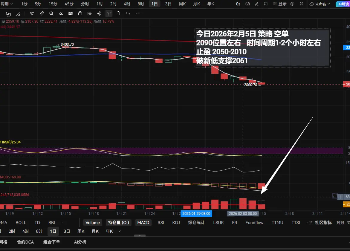The height and width of the screenshot is (251, 350).
Task: Activate the zoom-in magnifier tool
Action: click(x=51, y=14)
